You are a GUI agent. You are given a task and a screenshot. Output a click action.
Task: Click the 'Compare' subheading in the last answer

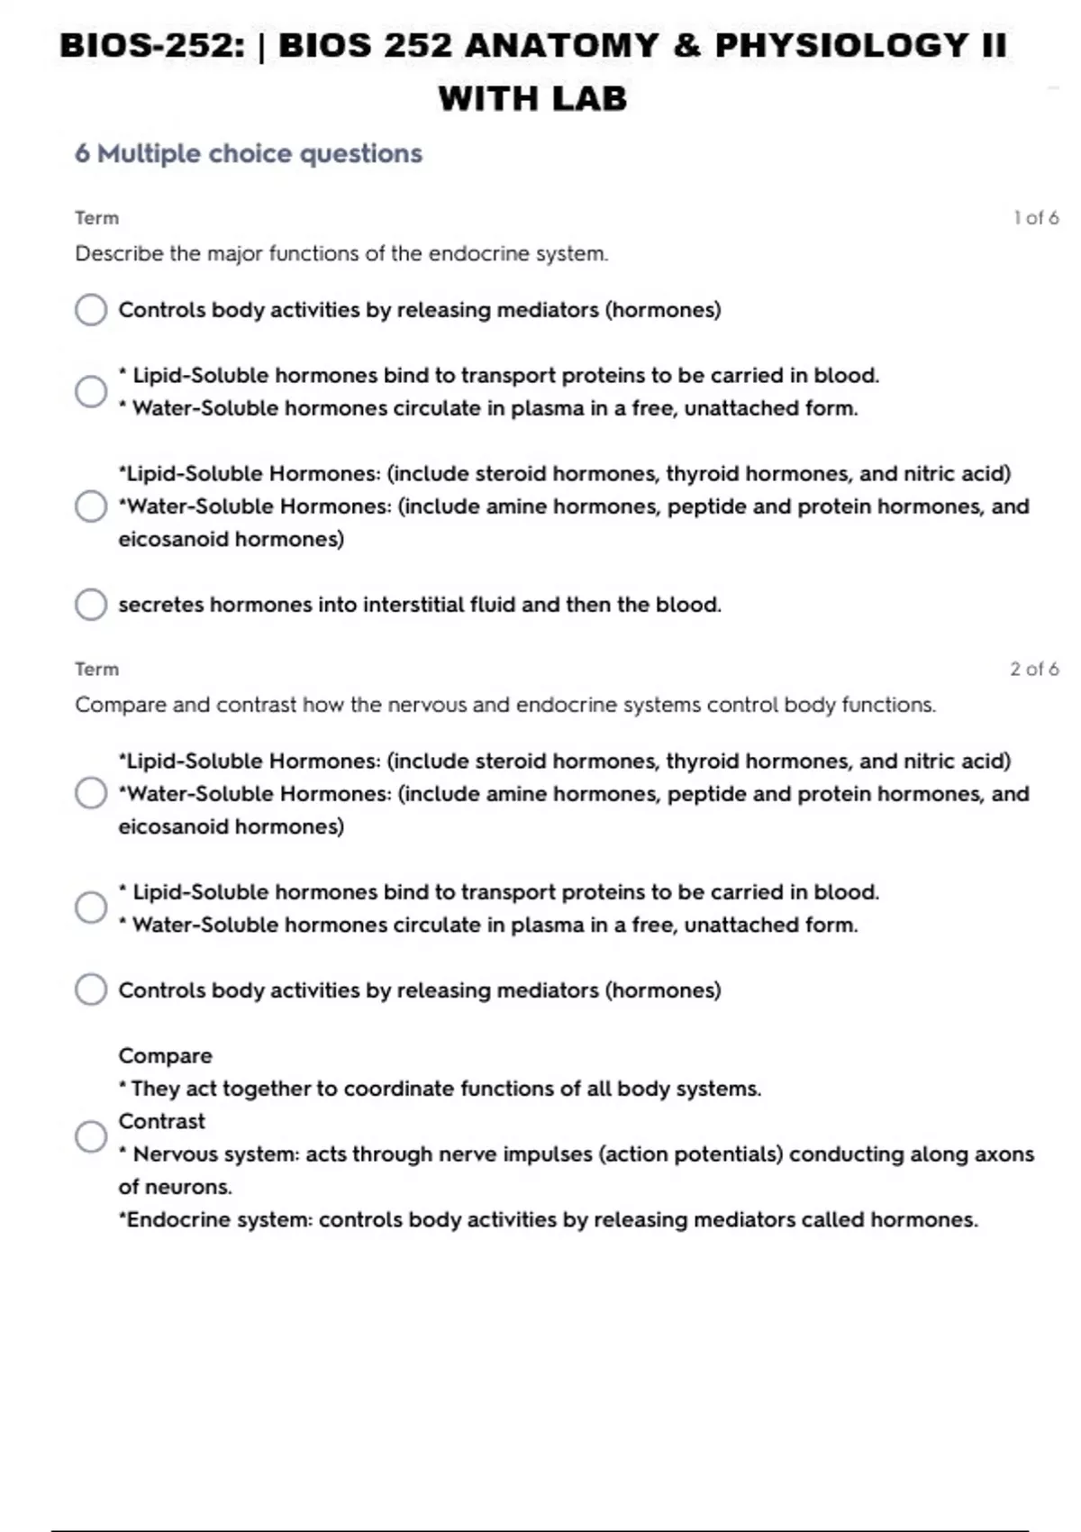click(166, 1055)
